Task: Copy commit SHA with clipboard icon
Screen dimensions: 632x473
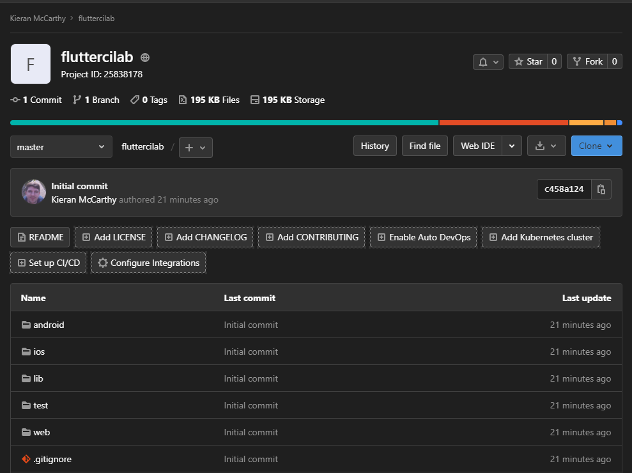Action: (601, 189)
